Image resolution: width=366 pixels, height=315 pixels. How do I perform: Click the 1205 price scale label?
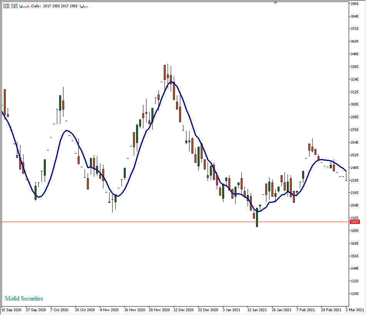tap(354, 294)
